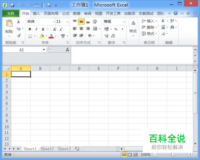Click the Save icon in quick access toolbar
The image size is (200, 160).
(x=12, y=5)
